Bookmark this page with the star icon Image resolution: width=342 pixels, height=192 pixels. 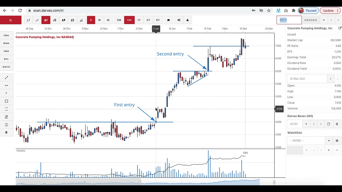point(269,10)
